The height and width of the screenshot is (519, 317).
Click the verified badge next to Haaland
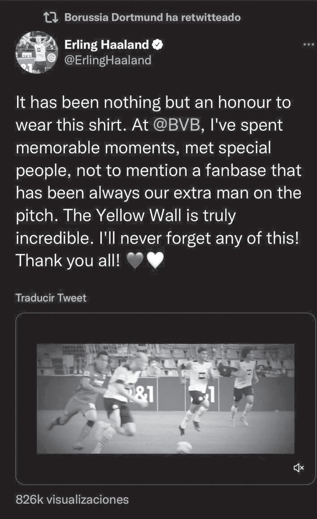(158, 44)
